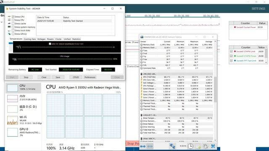Click the GPU icon beside Stress GPU(s)
Screen dimensions: 269x151
point(9,34)
